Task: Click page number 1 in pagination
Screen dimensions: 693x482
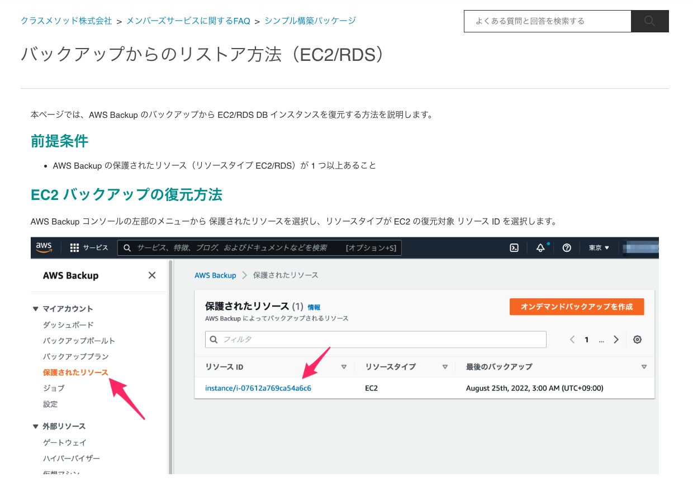Action: [x=586, y=340]
